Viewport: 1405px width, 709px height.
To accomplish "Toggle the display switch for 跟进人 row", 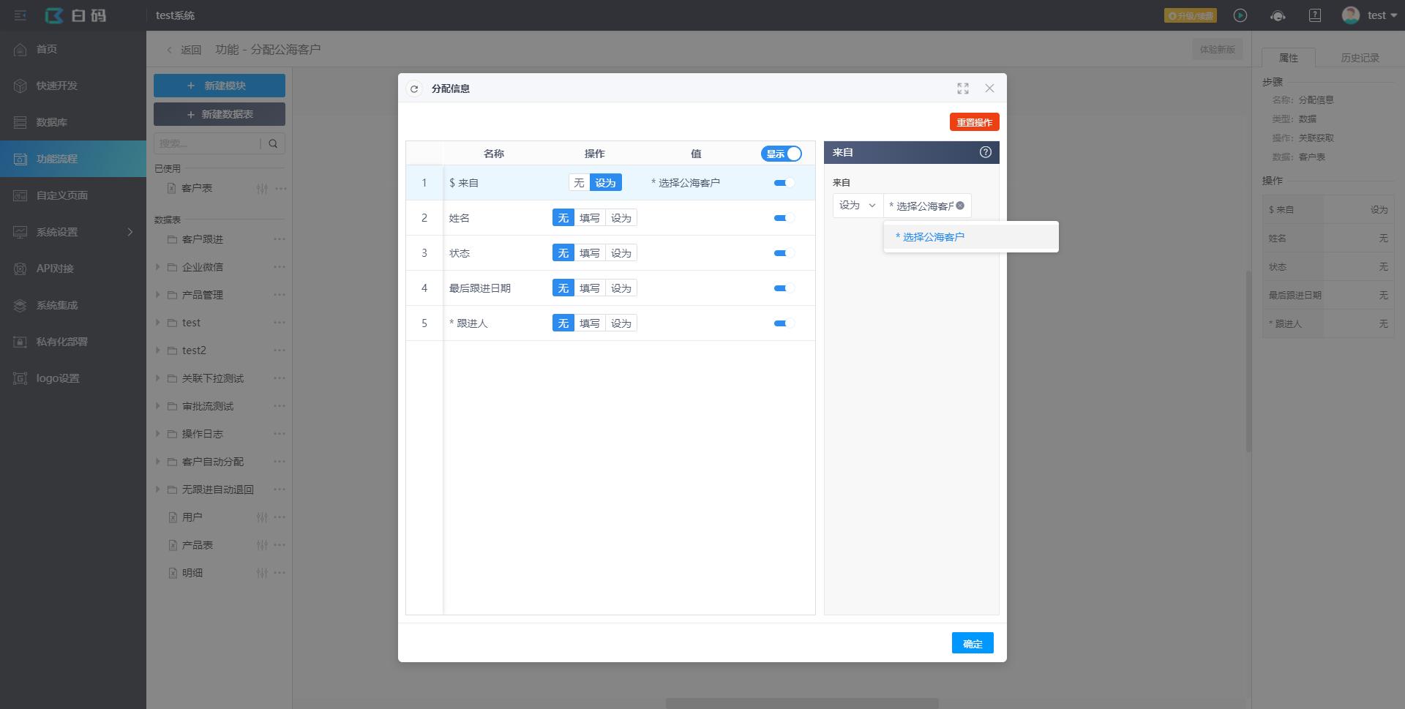I will click(x=784, y=323).
